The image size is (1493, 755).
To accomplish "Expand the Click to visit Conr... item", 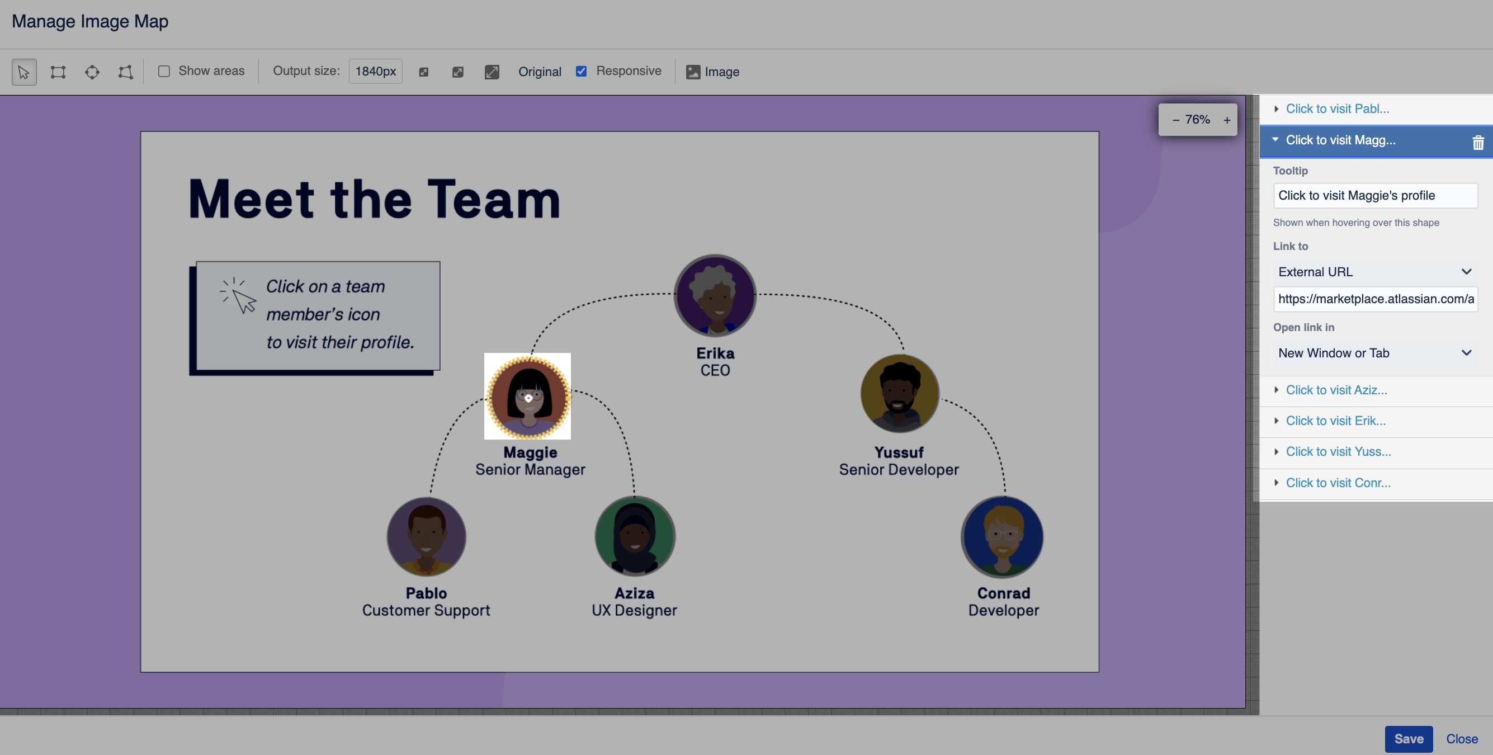I will (x=1376, y=483).
